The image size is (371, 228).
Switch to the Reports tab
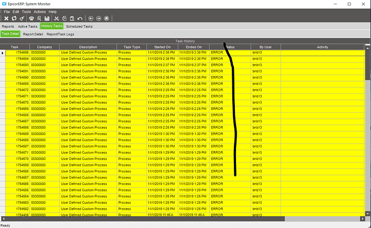click(x=8, y=26)
